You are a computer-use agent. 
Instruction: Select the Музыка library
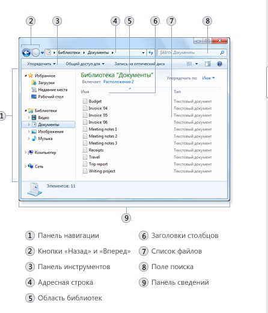[45, 139]
